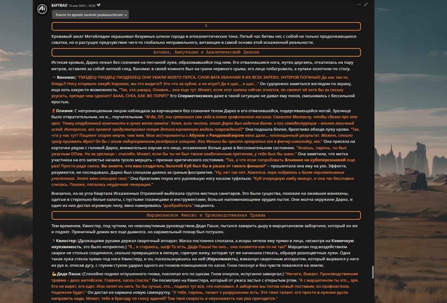
Task: Expand the 'Какое-то время заняли размышления' block
Action: pos(90,15)
